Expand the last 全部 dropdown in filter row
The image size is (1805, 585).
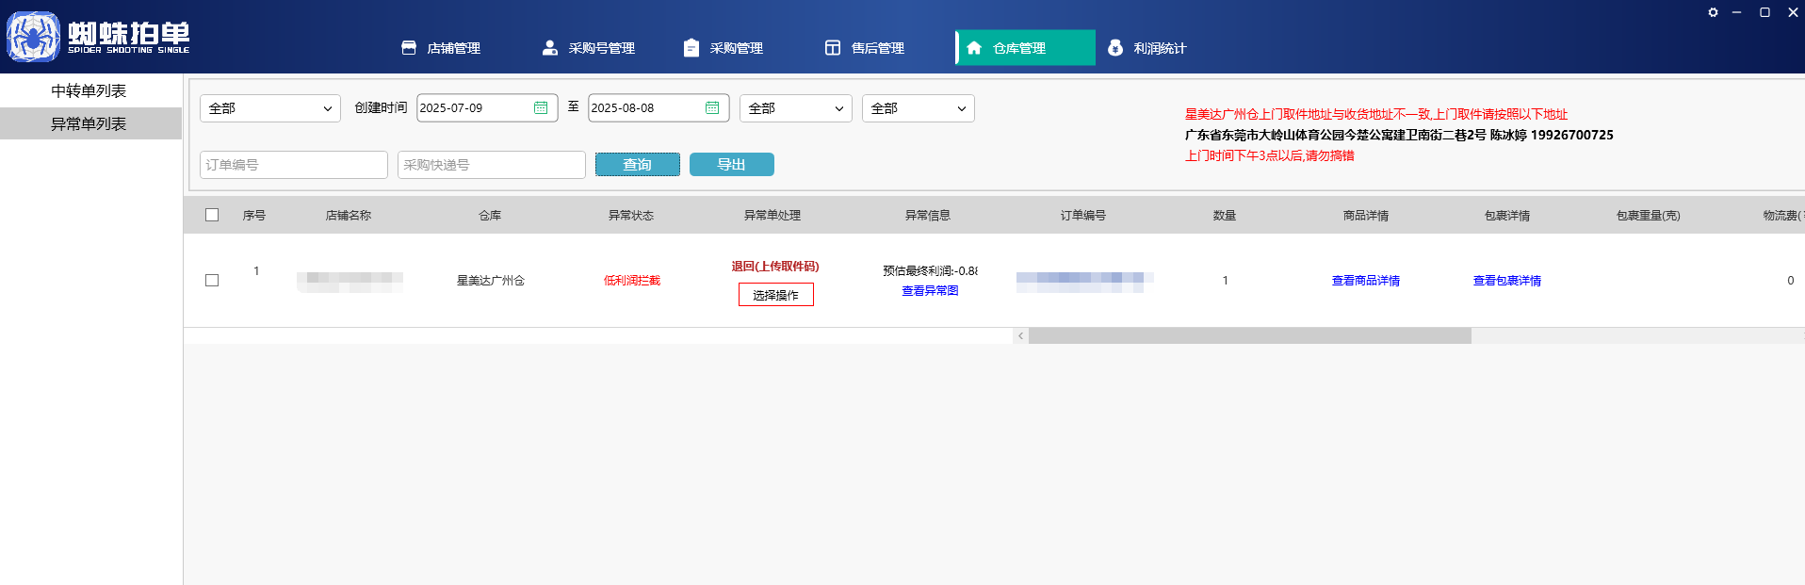(919, 108)
